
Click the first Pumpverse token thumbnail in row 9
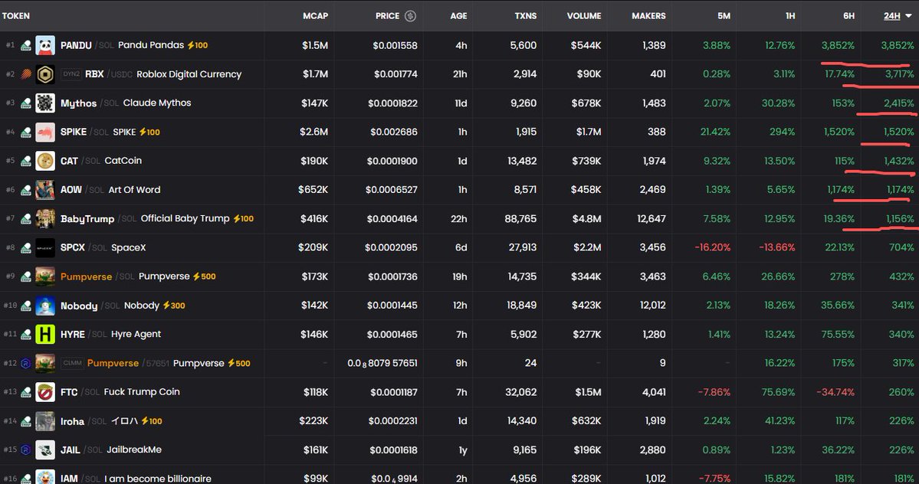pyautogui.click(x=45, y=276)
